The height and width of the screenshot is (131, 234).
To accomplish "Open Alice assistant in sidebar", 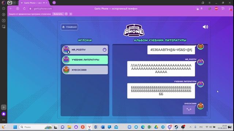I will [x=4, y=114].
